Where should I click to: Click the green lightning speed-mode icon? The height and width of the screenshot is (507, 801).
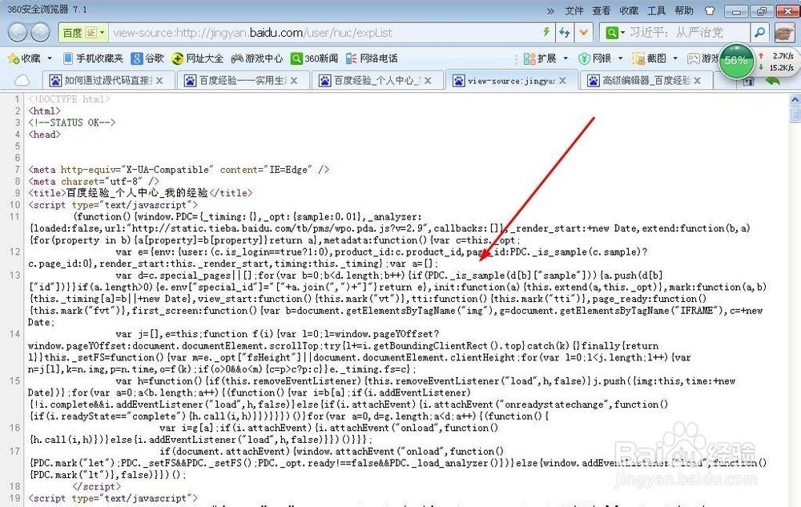coord(546,32)
